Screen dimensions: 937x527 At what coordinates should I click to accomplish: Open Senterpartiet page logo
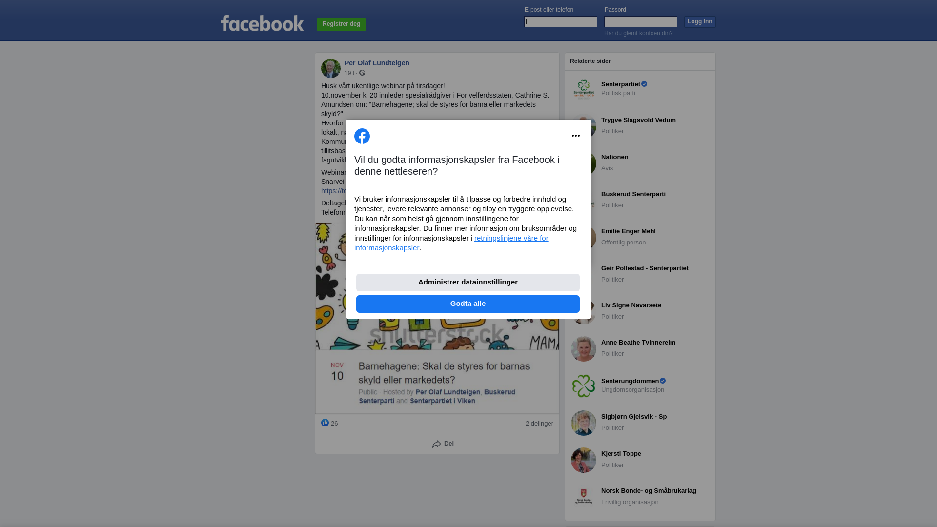tap(584, 89)
